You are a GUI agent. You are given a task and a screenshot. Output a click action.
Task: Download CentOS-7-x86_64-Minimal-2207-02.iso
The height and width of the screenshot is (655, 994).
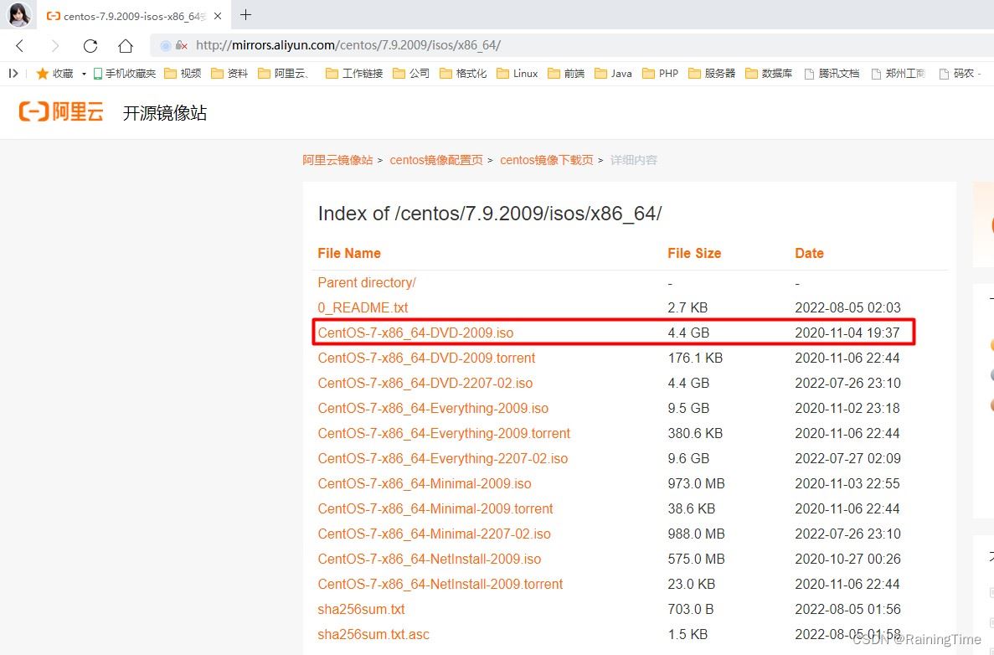click(x=434, y=534)
